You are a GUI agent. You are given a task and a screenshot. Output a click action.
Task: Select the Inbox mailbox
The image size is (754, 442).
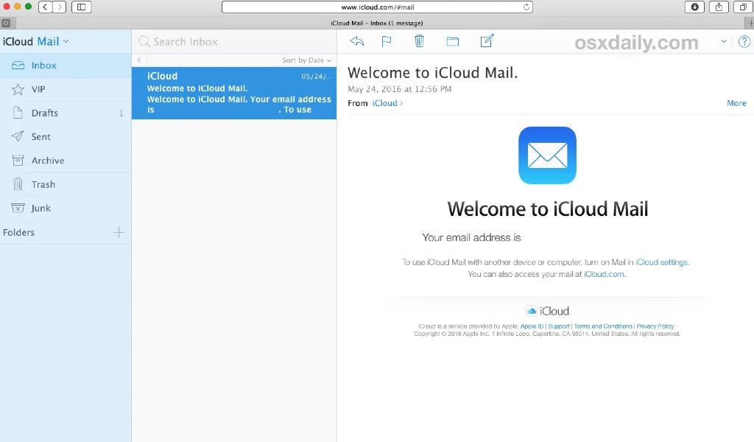(x=66, y=66)
